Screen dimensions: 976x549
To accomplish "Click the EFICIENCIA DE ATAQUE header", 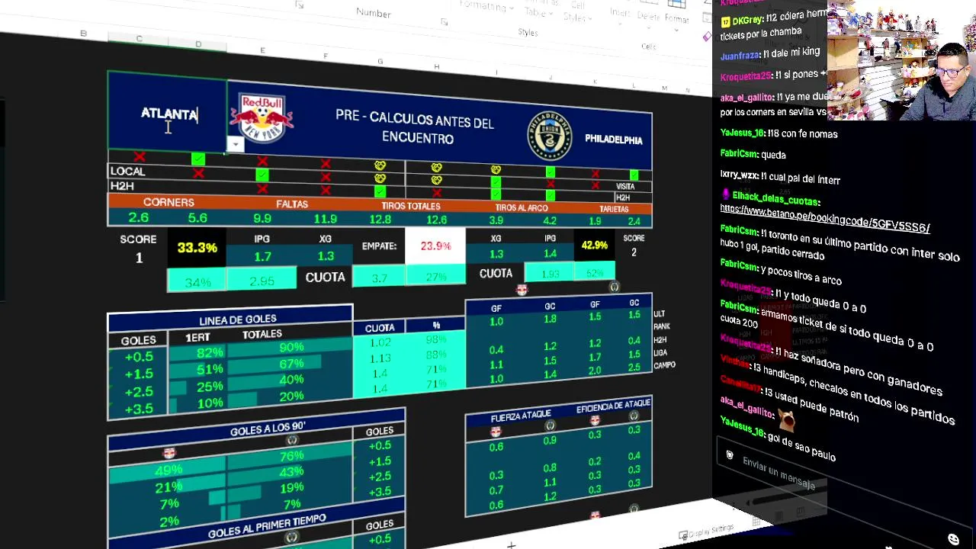I will [614, 406].
